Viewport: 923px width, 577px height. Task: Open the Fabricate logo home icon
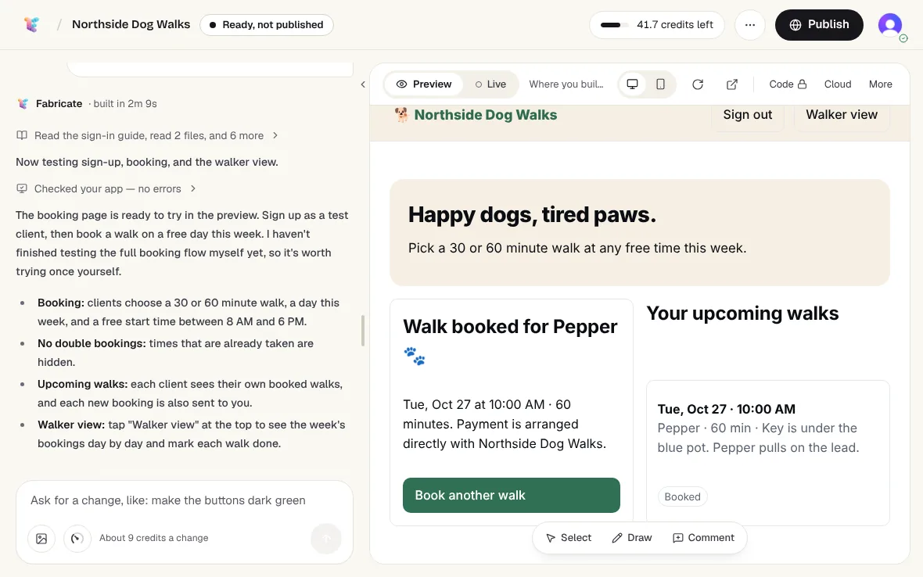[32, 24]
